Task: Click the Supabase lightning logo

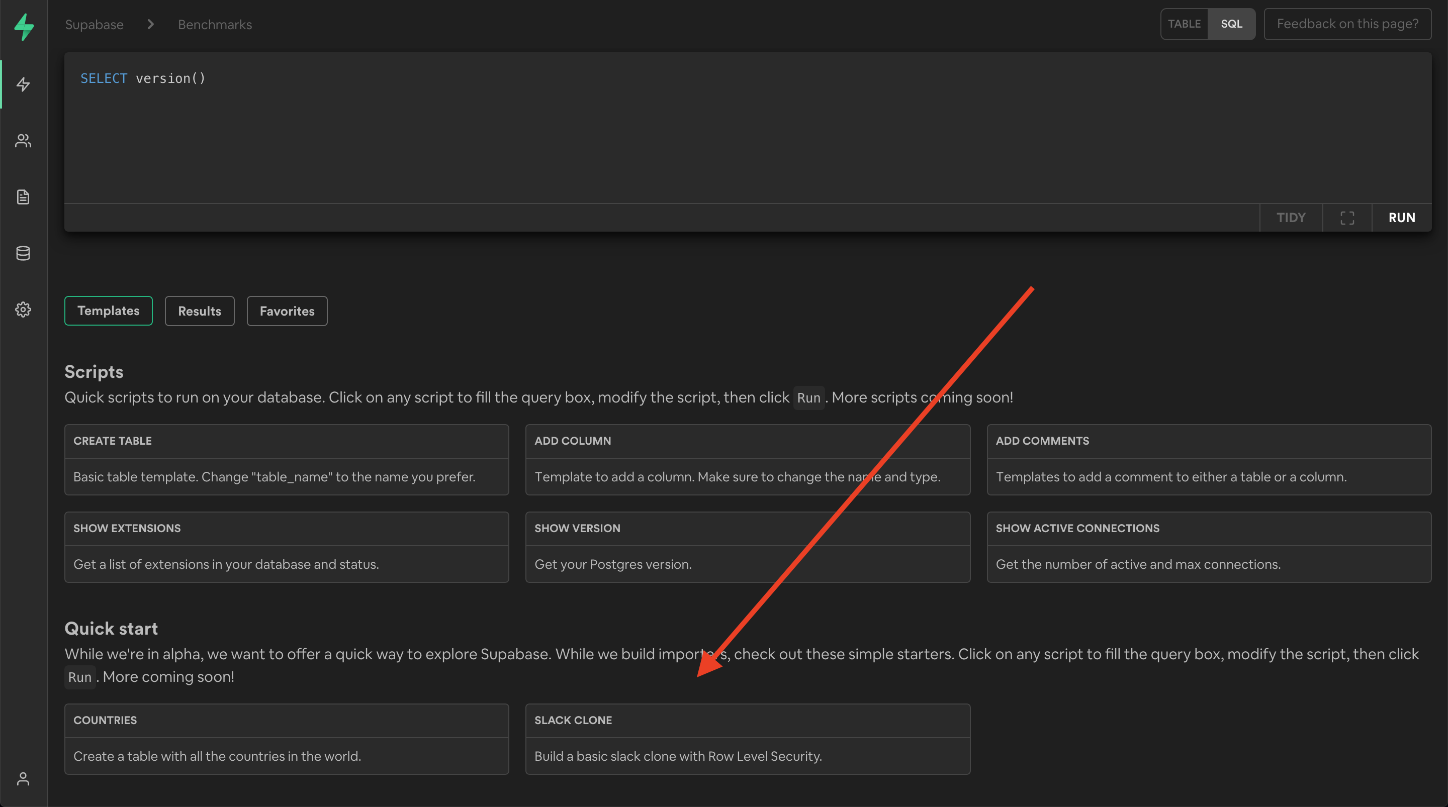Action: (24, 27)
